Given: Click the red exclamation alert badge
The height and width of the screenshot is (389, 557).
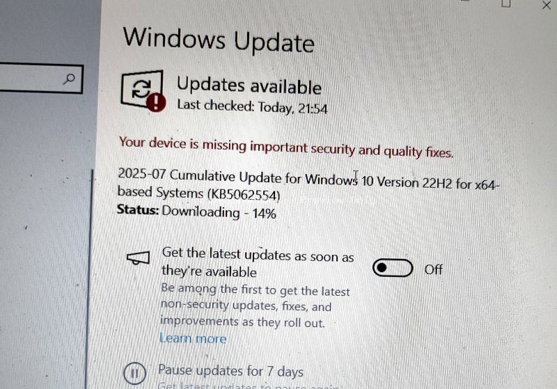Looking at the screenshot, I should tap(156, 102).
